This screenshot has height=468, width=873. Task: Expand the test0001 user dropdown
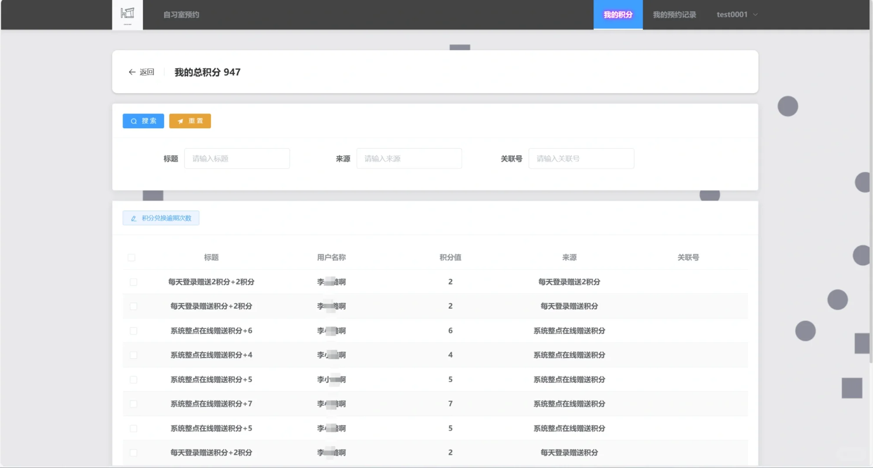(x=737, y=14)
